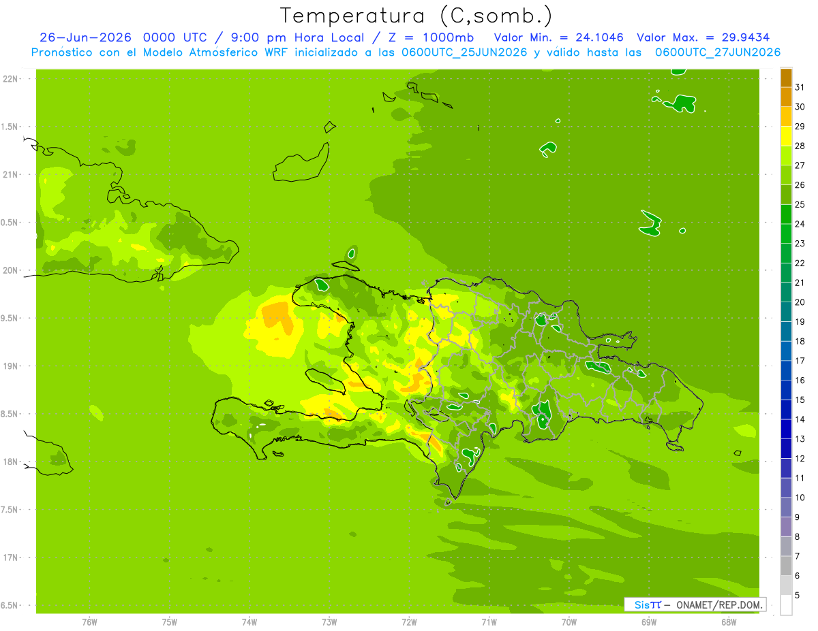Image resolution: width=818 pixels, height=631 pixels.
Task: Click the gray legend swatch between 6 and 7
Action: click(786, 566)
